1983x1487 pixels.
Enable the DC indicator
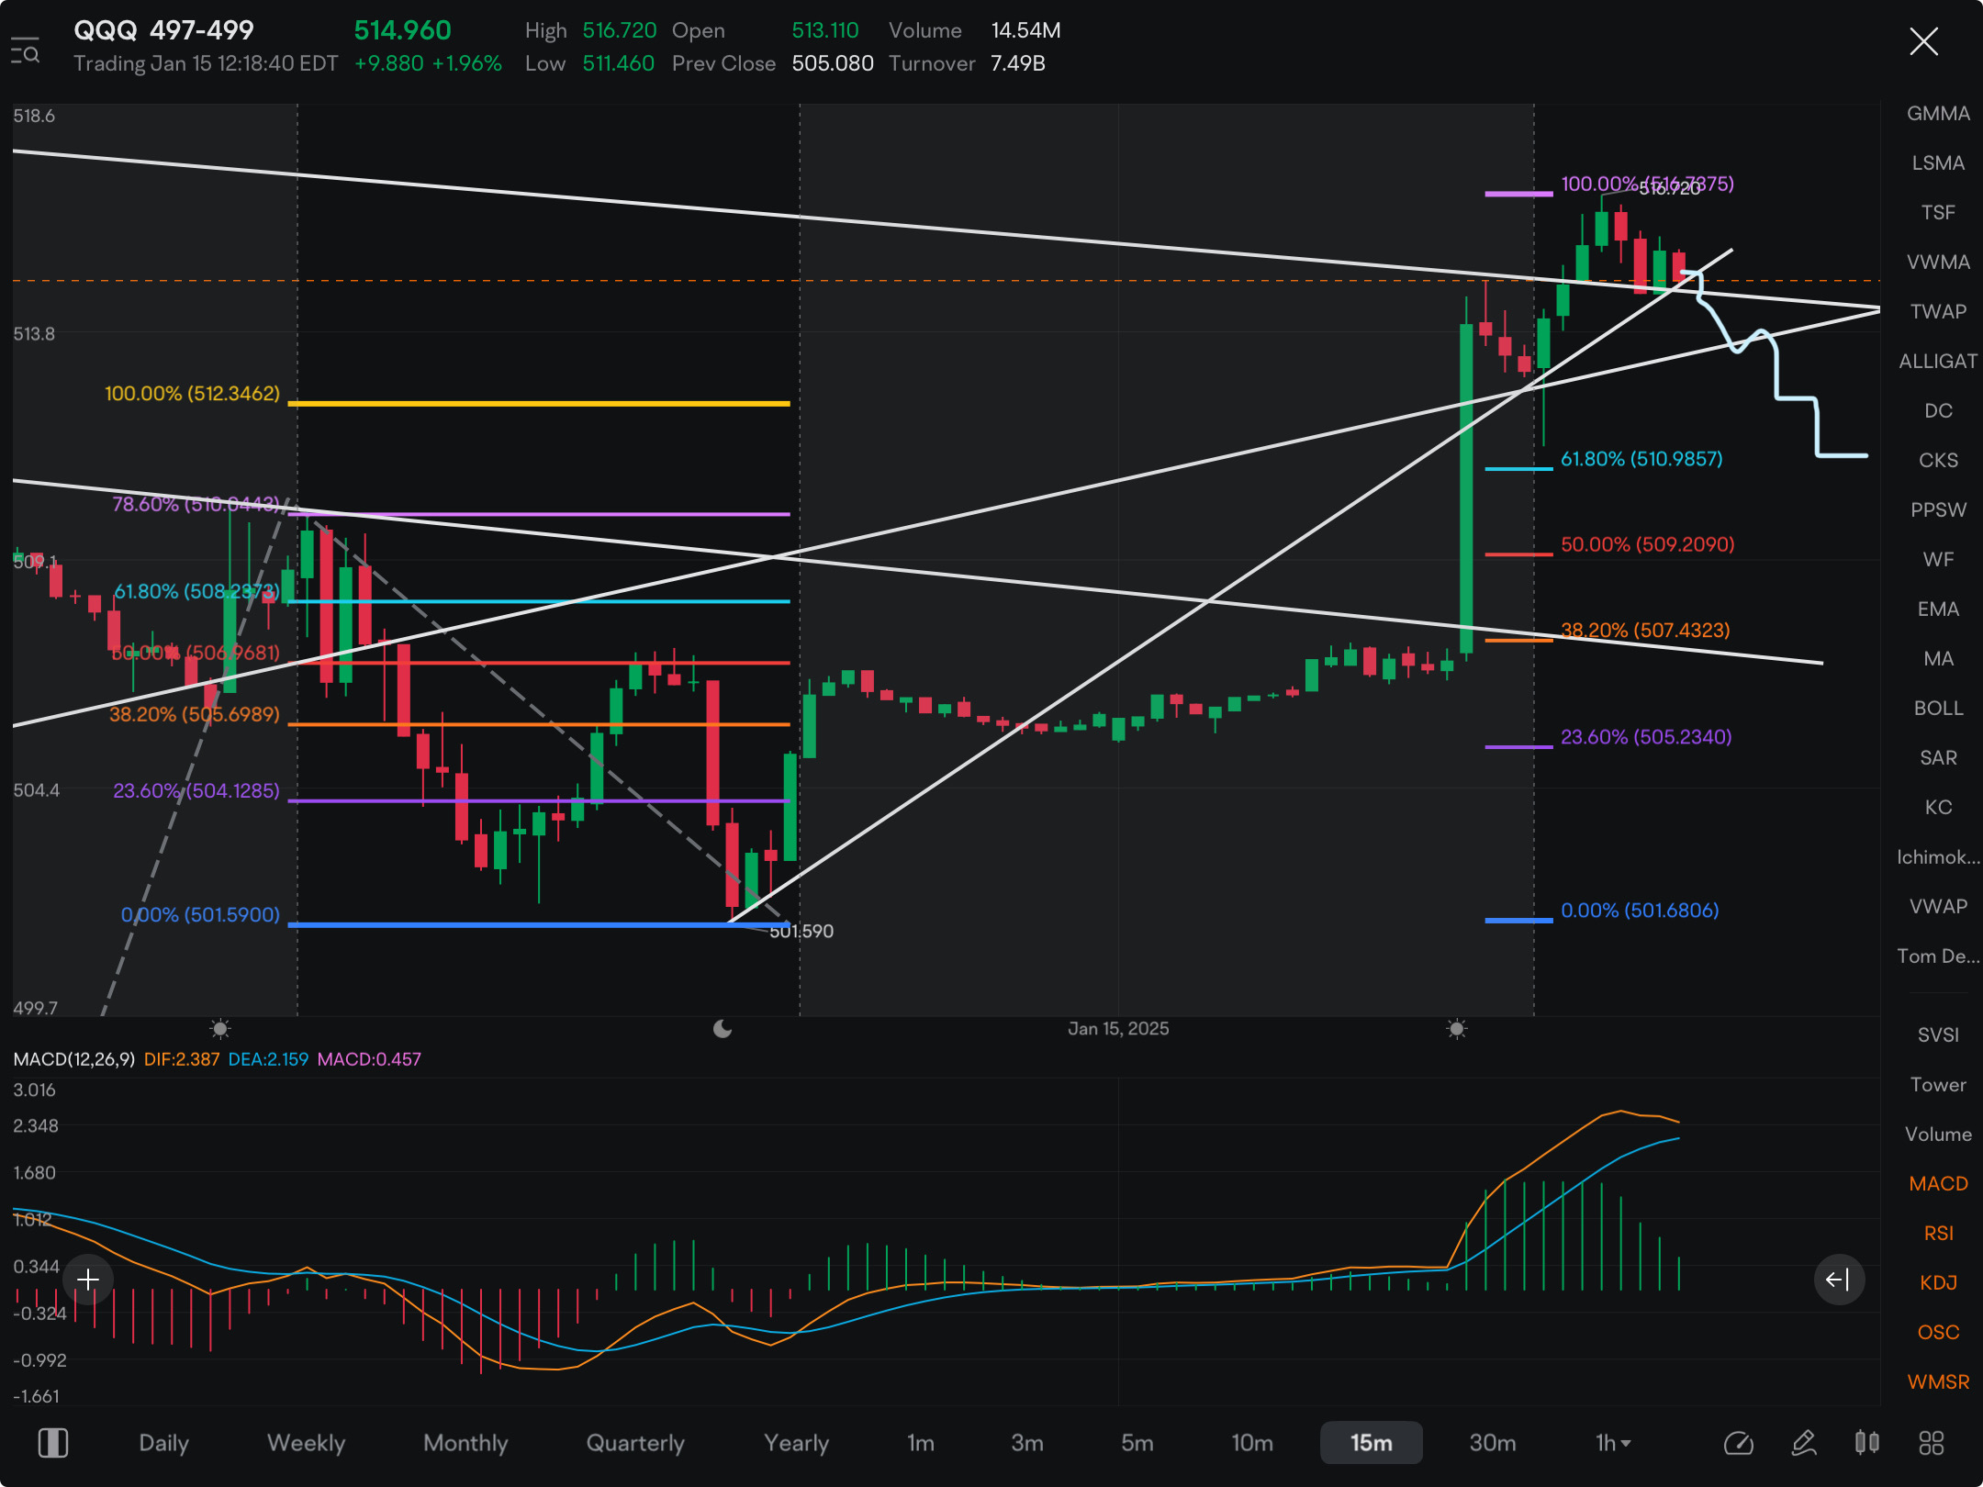pos(1938,411)
